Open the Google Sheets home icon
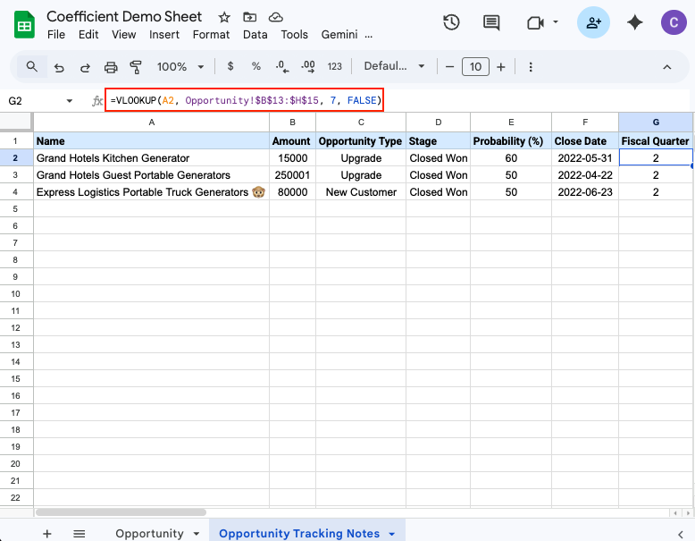This screenshot has width=695, height=541. tap(24, 25)
